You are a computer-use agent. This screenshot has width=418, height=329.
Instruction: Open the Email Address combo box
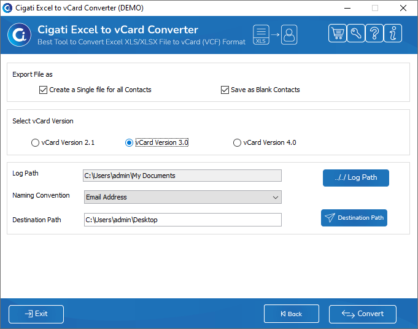183,197
